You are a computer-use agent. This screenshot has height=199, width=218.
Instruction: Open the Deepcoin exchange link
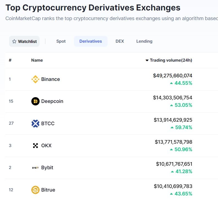tap(52, 101)
